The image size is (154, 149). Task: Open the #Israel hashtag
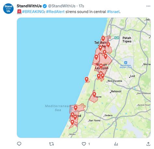[x=113, y=12]
